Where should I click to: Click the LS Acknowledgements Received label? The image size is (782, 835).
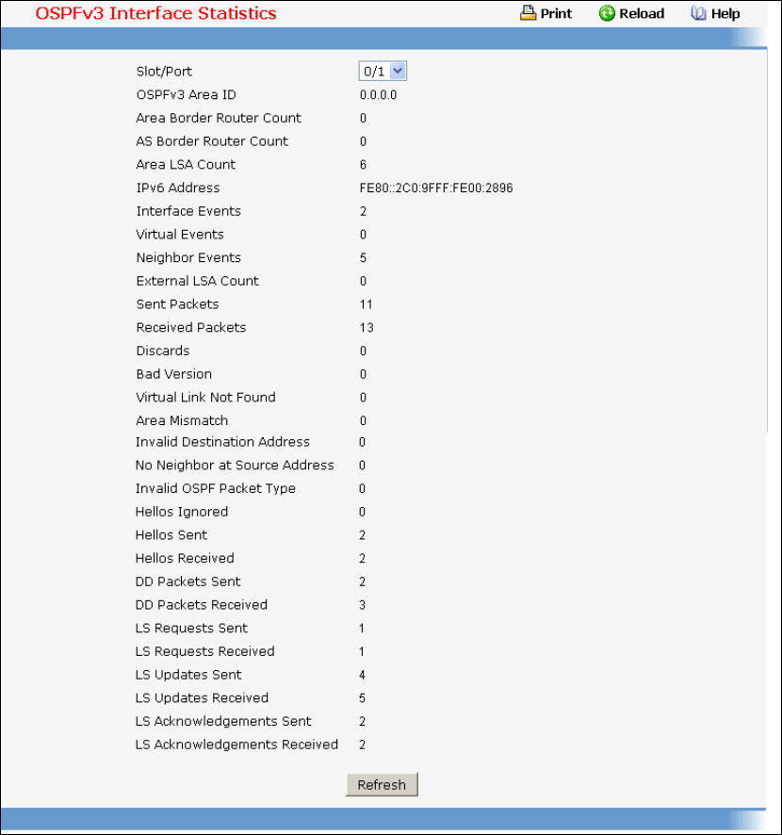click(236, 745)
